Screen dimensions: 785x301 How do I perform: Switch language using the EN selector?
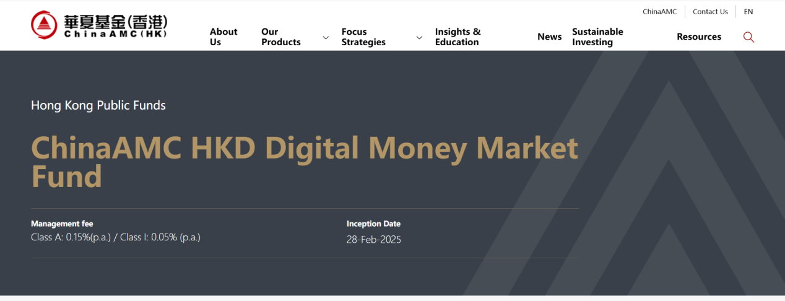748,12
